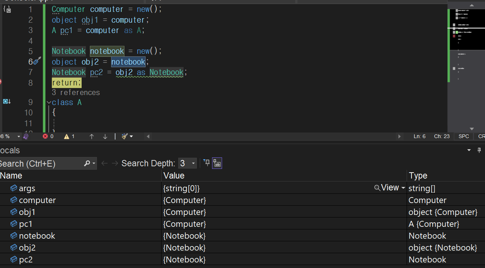The height and width of the screenshot is (268, 485).
Task: Click the vertical scrollbar up arrow
Action: tap(472, 6)
